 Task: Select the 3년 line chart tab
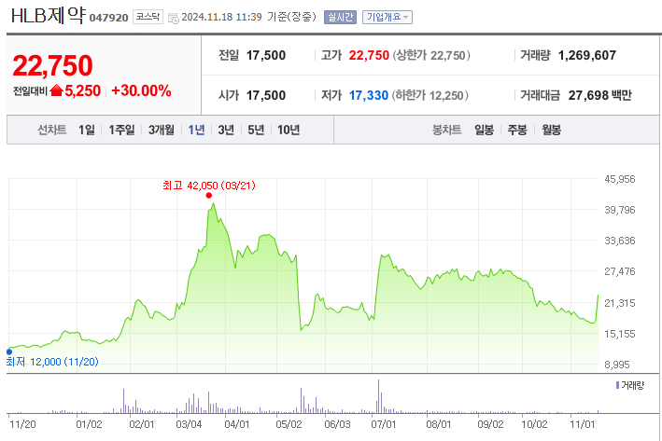[x=226, y=130]
